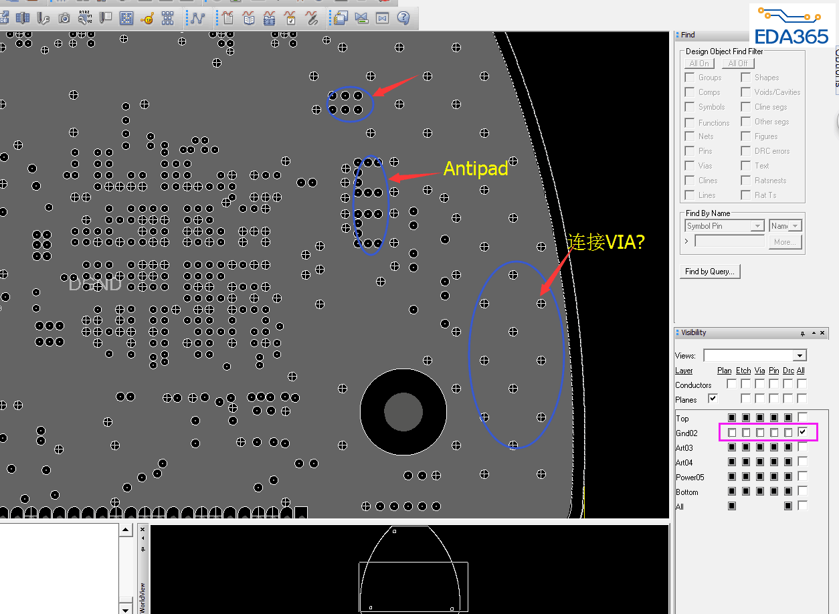Click the cascading windows toolbar icon

[341, 19]
